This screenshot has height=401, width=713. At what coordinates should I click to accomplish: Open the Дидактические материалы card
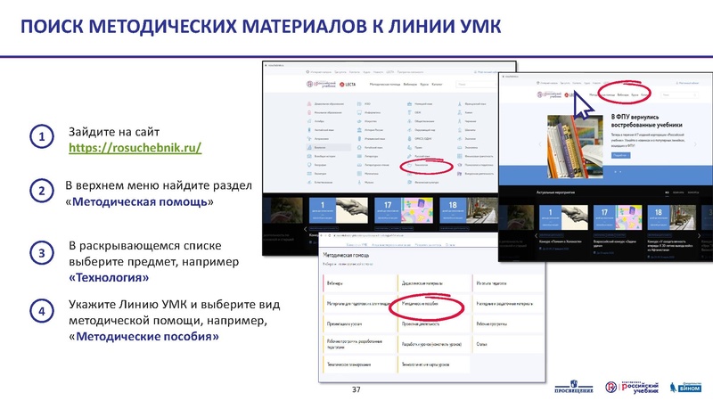click(435, 282)
